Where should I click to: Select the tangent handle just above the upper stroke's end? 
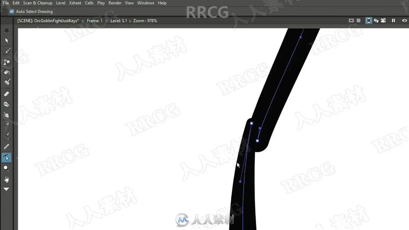tap(260, 128)
